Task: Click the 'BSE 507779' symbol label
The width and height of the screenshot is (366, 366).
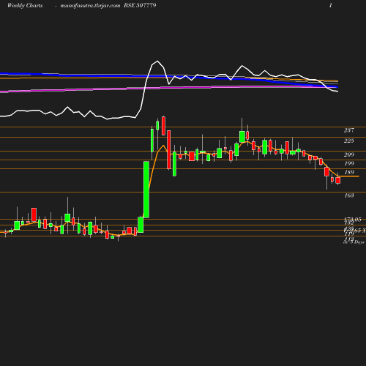Action: (140, 5)
